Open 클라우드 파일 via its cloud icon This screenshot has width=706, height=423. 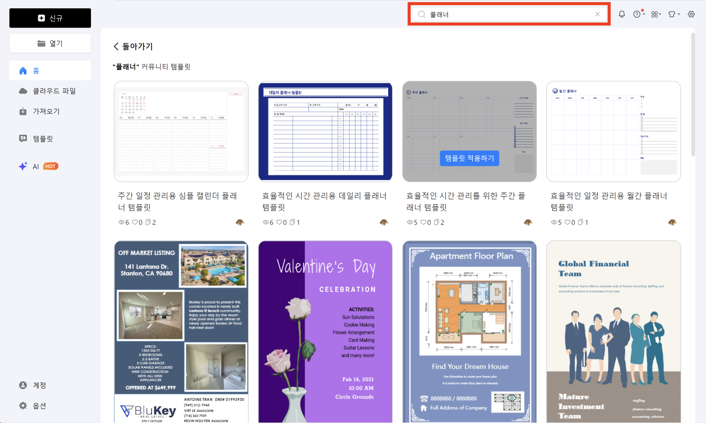tap(23, 91)
